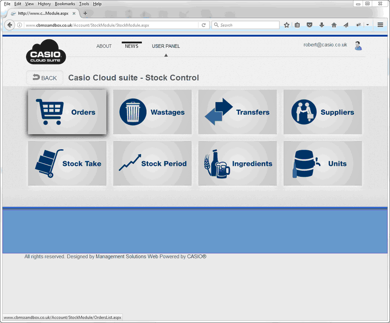Click the 'All rights reserved' footer text
Screen dimensions: 390x323
tap(115, 256)
